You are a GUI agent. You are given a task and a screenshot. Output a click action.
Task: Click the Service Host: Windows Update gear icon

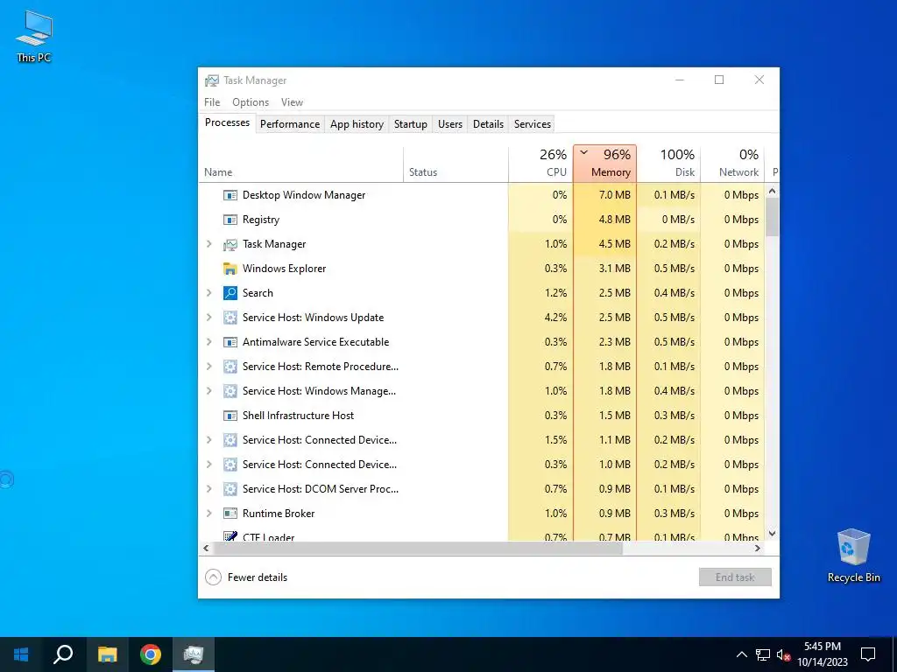(x=230, y=318)
